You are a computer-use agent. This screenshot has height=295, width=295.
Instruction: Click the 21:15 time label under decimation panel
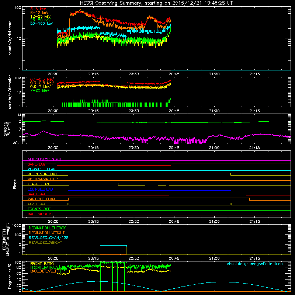click(254, 258)
